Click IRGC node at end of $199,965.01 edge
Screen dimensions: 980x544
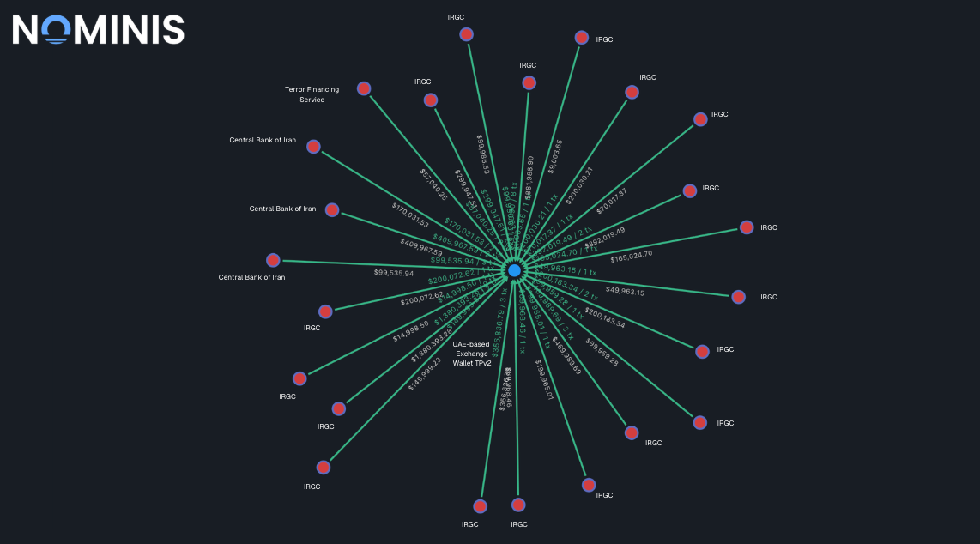point(589,485)
